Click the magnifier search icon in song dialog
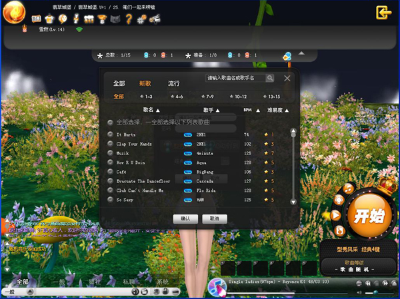 [270, 78]
